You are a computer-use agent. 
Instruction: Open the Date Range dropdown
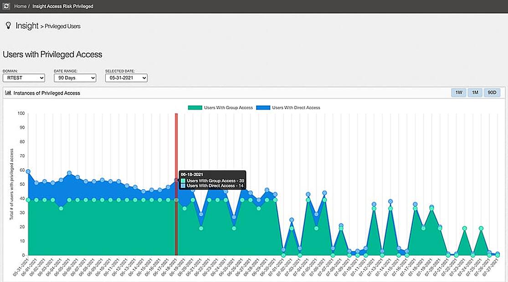75,78
